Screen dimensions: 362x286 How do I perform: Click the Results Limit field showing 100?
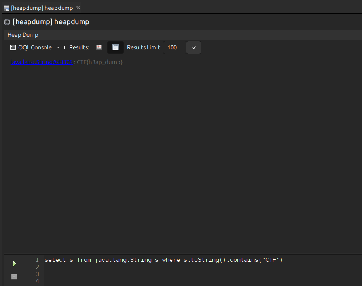pos(174,47)
